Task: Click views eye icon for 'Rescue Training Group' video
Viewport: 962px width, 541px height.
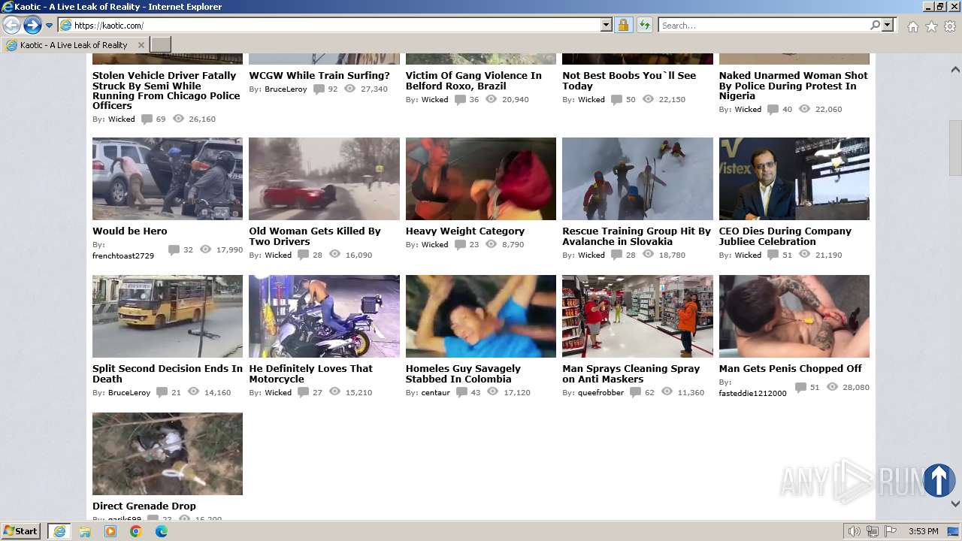Action: click(x=648, y=255)
